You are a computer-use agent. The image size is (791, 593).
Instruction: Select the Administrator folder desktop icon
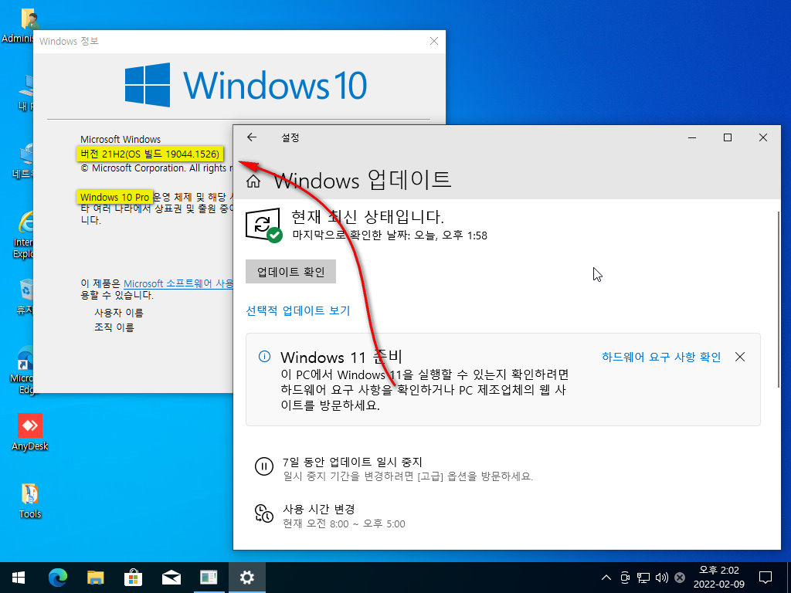[x=19, y=25]
